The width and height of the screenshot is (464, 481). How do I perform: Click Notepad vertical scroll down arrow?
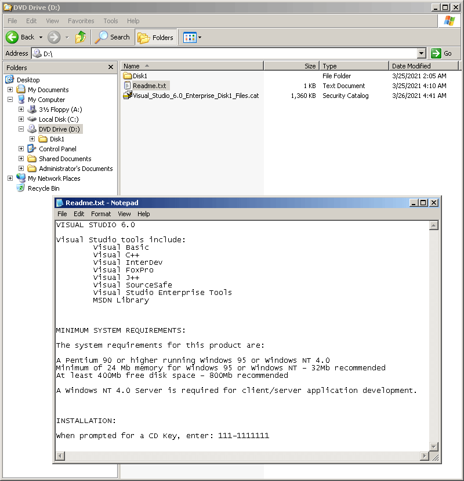click(434, 446)
